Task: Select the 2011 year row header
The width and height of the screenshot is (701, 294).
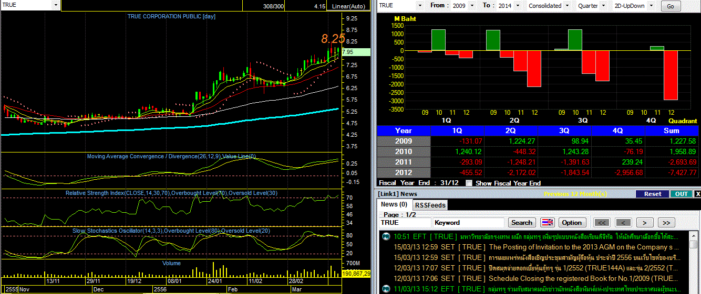Action: pos(404,162)
